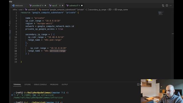This screenshot has width=183, height=103.
Task: Close unsaved provider.tf via its dot indicator
Action: click(45, 5)
